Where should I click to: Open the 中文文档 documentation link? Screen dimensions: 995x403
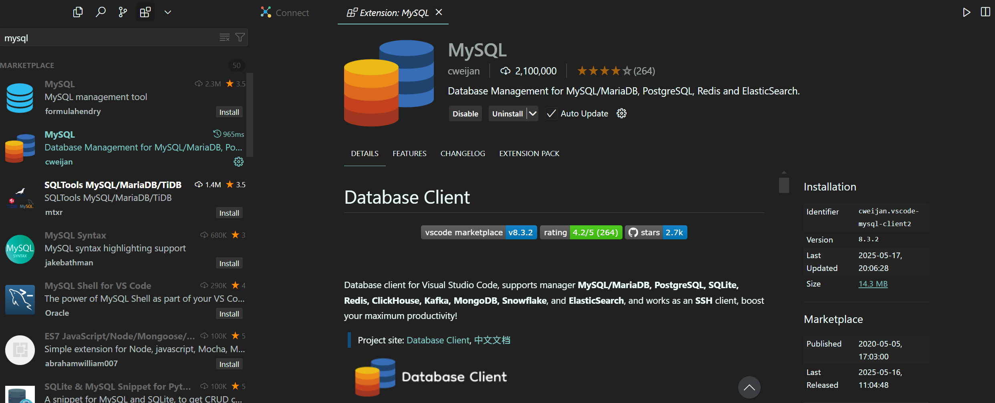tap(492, 340)
